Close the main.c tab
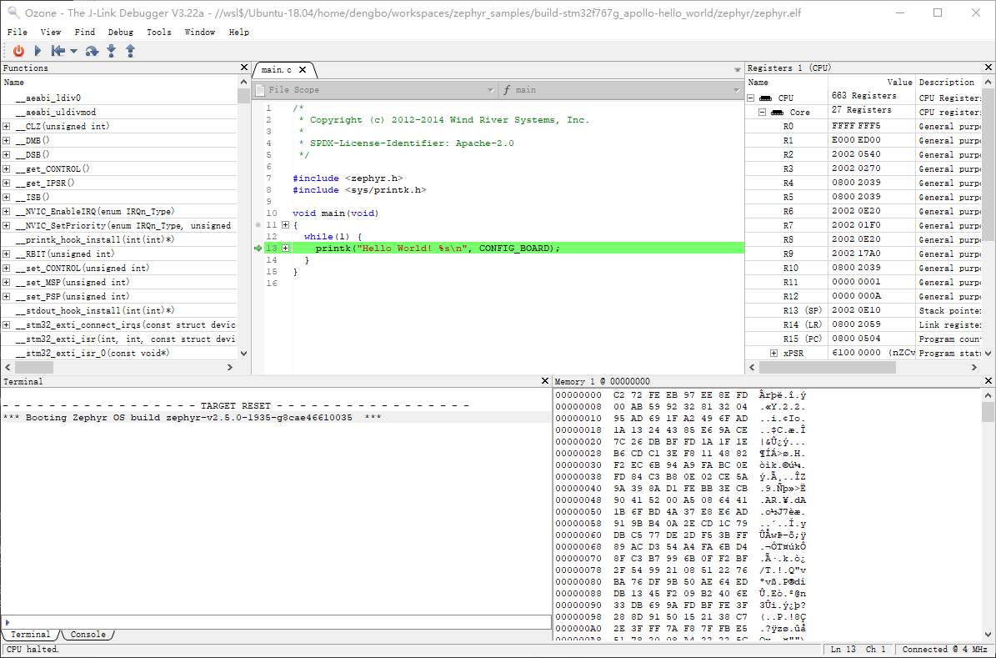This screenshot has height=658, width=996. click(303, 70)
